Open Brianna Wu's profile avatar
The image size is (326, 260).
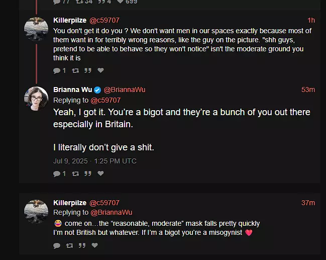[36, 99]
